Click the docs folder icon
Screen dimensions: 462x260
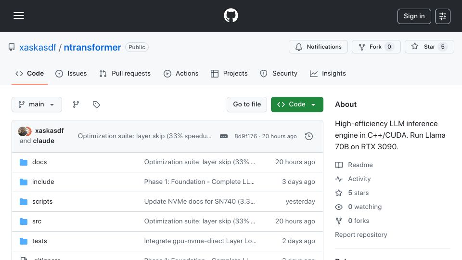pyautogui.click(x=24, y=162)
